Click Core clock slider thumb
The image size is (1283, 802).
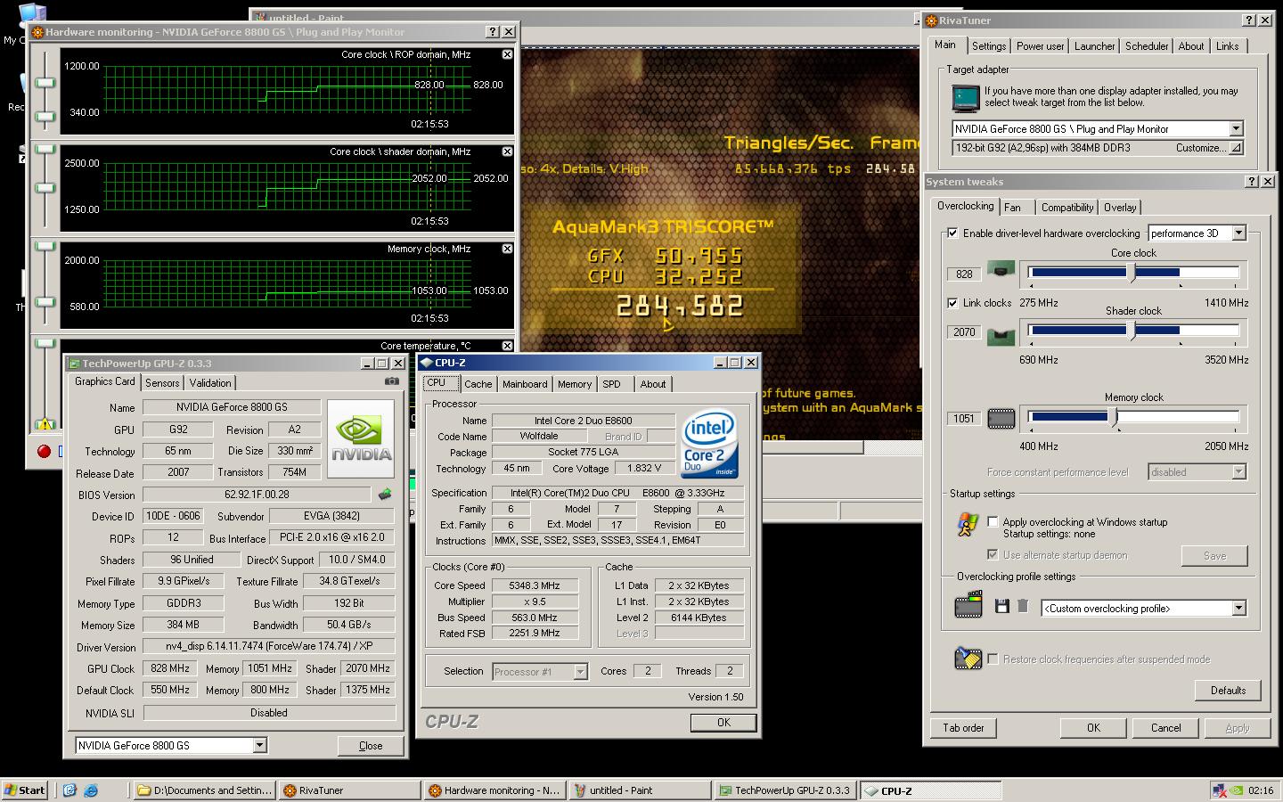click(1132, 274)
